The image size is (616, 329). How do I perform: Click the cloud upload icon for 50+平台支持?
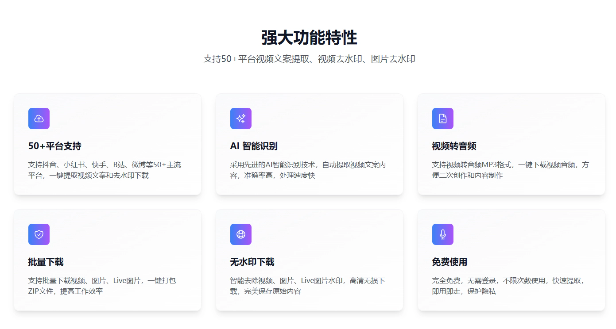[x=39, y=119]
